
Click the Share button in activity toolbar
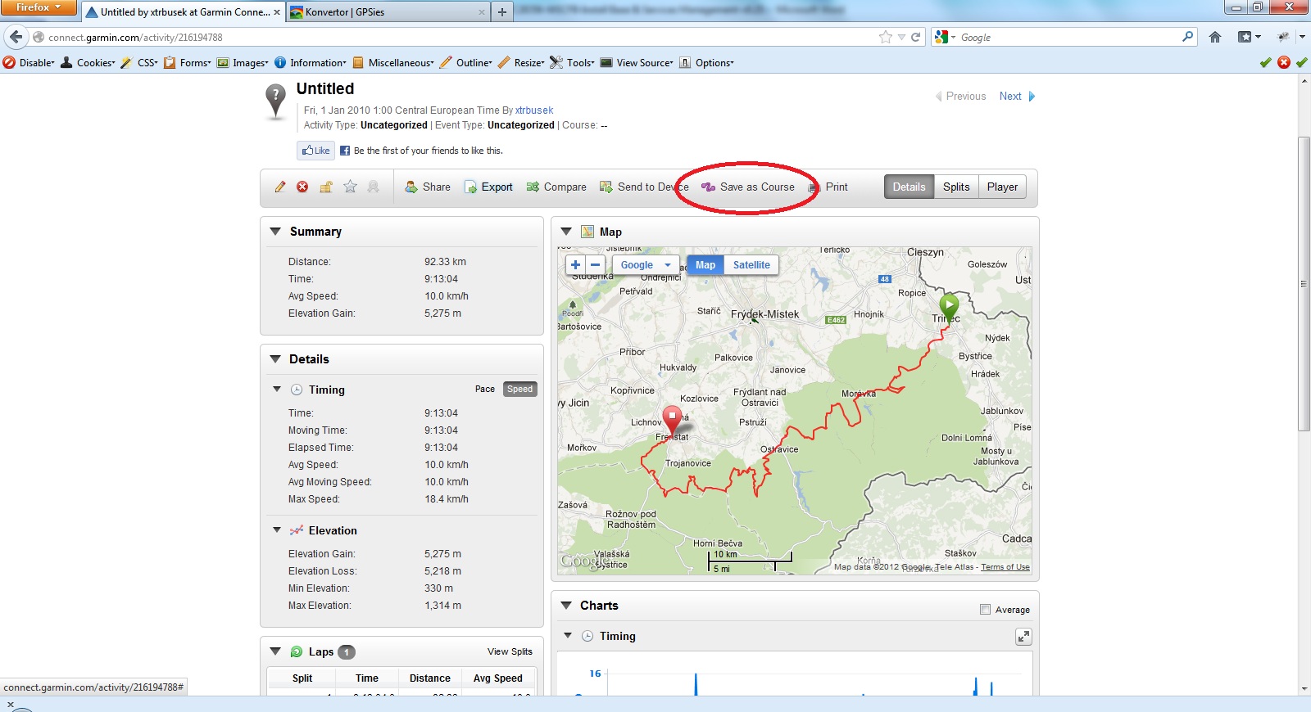[x=428, y=187]
